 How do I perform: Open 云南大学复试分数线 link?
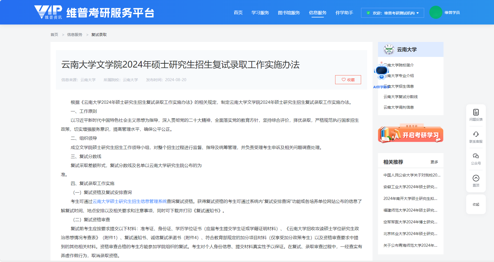click(400, 97)
